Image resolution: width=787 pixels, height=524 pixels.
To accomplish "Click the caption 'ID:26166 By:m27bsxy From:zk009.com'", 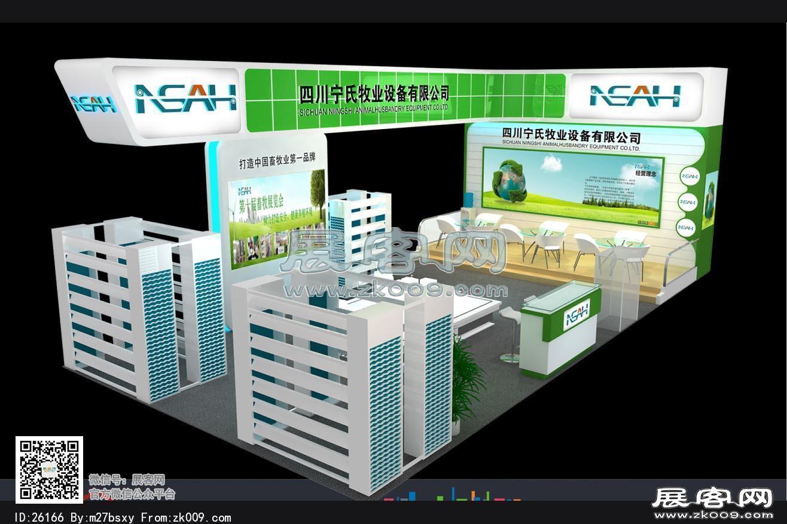I will (122, 517).
